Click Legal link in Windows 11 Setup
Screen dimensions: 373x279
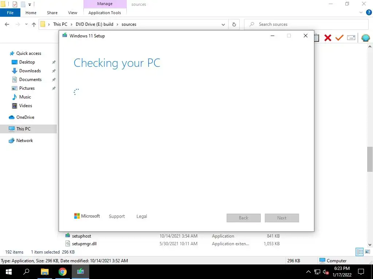(142, 217)
